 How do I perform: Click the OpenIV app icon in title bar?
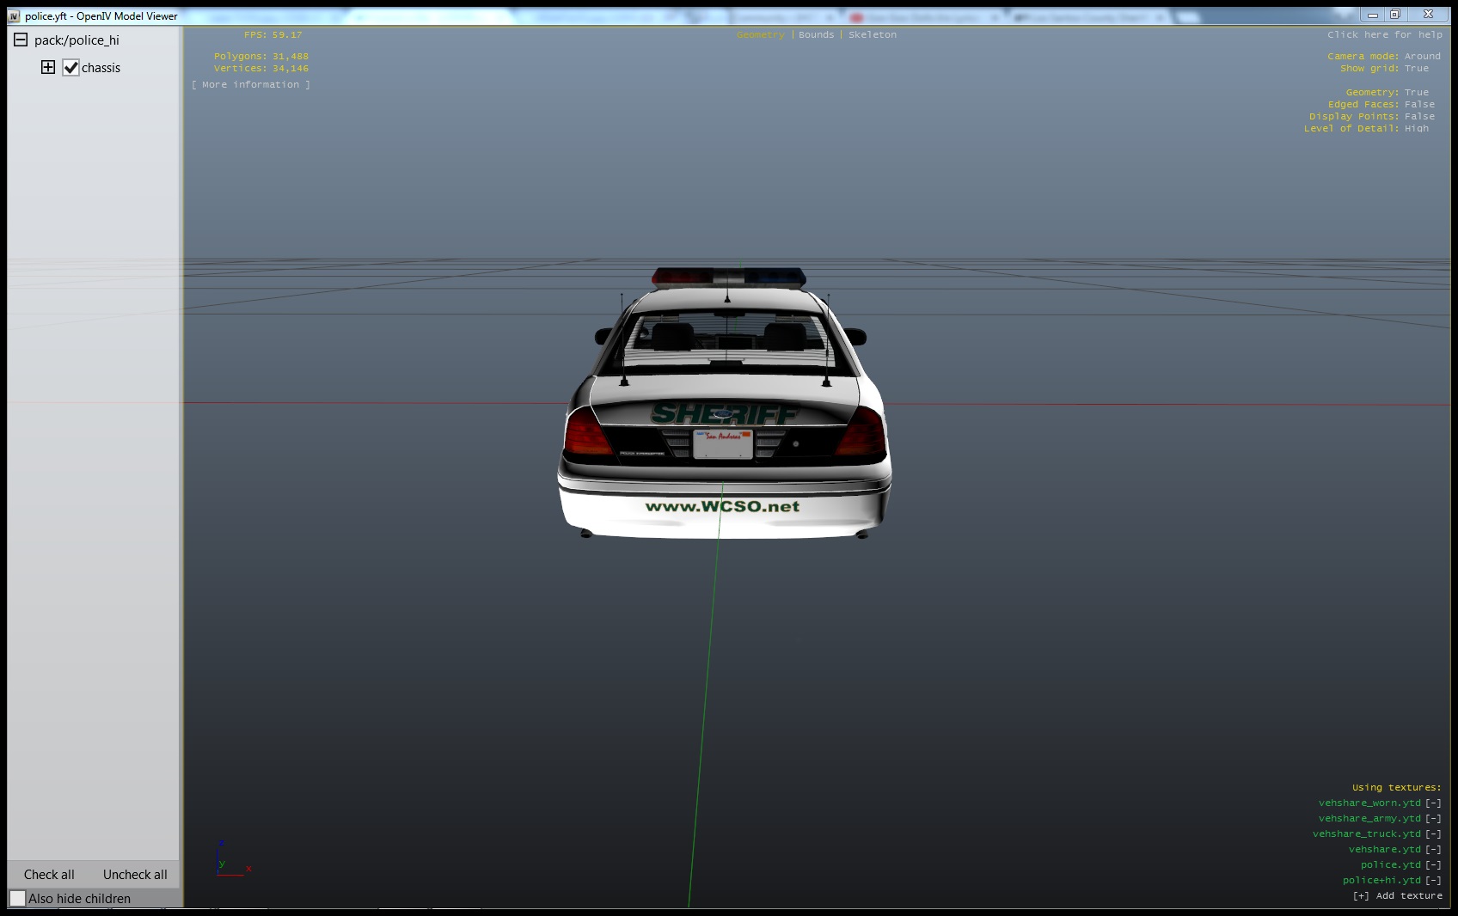point(14,16)
